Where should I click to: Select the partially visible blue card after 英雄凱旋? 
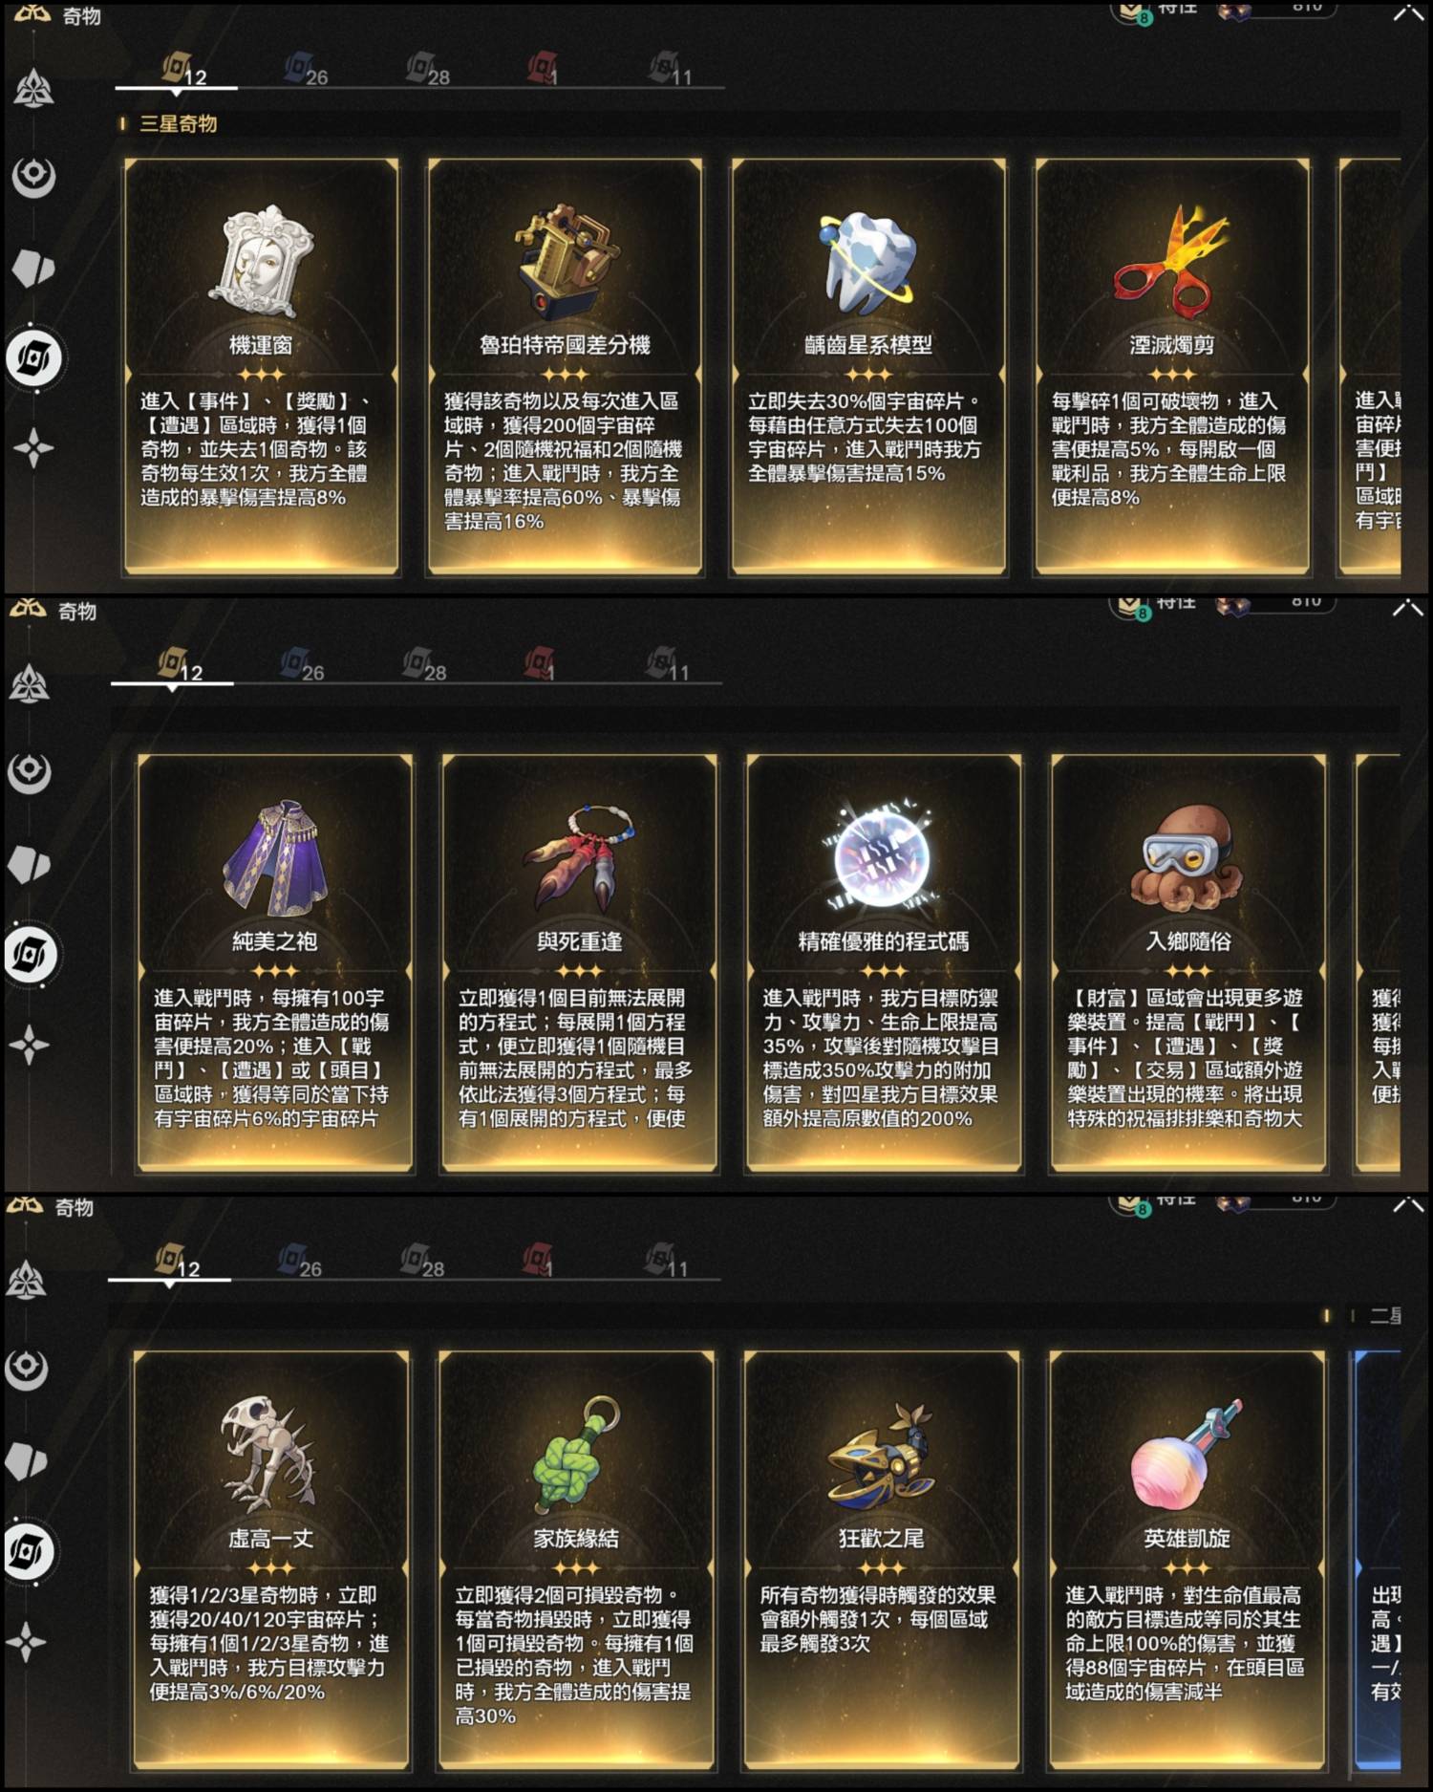coord(1378,1560)
